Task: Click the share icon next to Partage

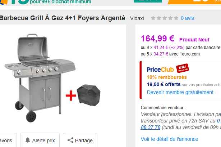Action: (x=70, y=140)
